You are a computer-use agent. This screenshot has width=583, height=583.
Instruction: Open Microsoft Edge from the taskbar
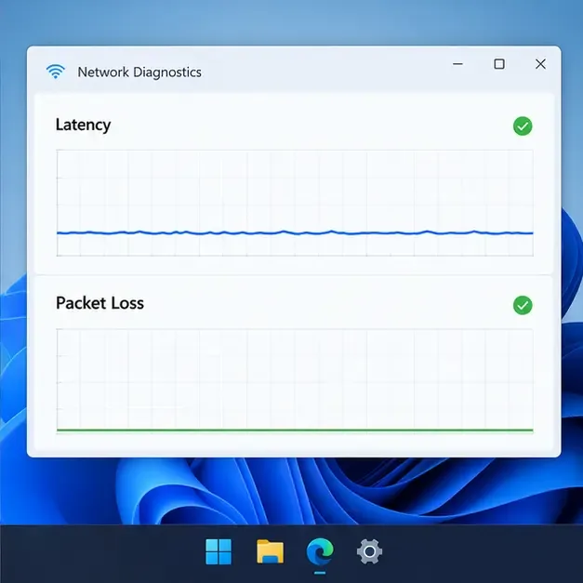pyautogui.click(x=320, y=551)
